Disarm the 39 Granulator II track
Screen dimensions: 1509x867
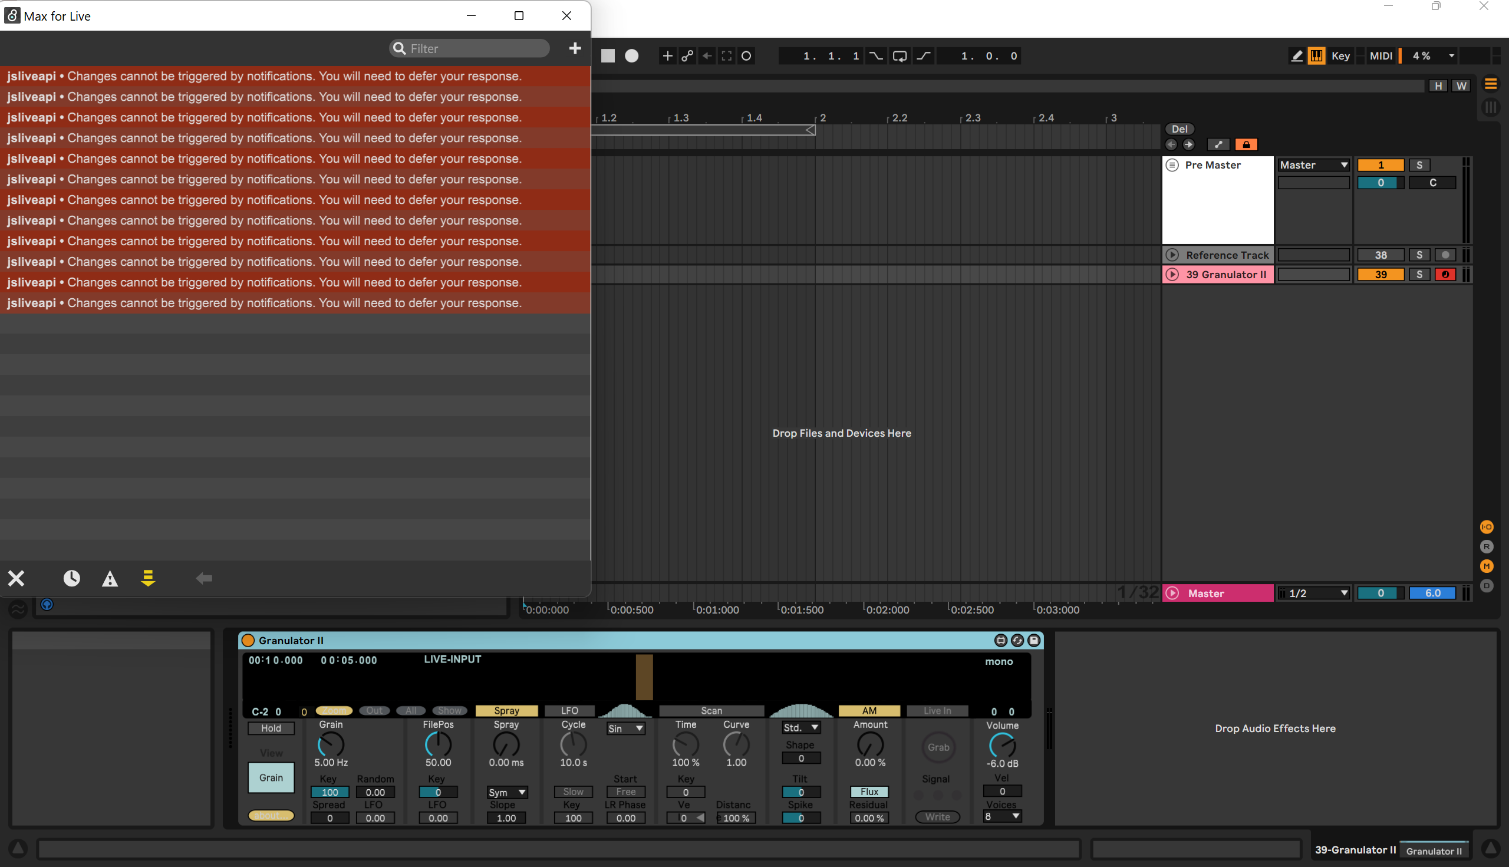click(1445, 275)
